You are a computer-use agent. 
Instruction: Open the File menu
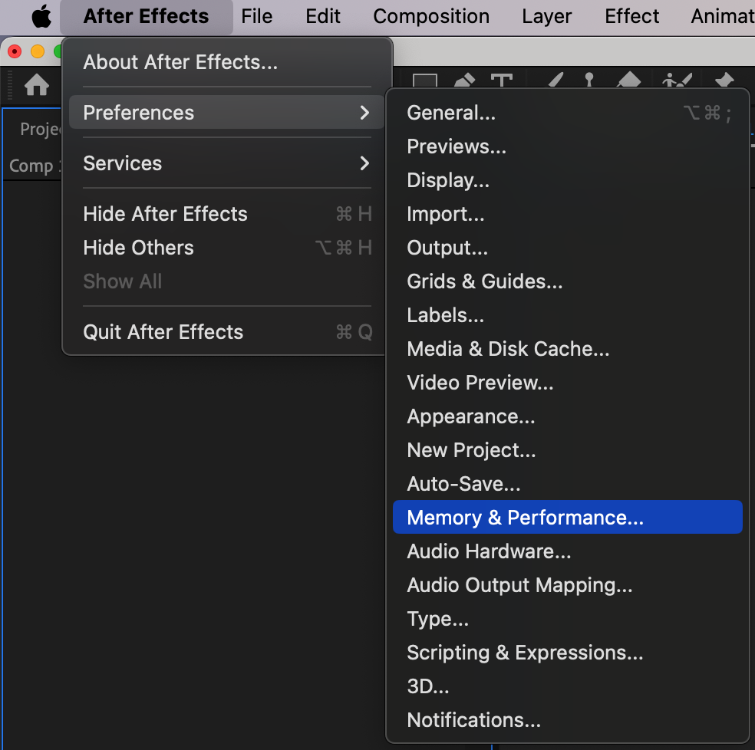(x=256, y=16)
